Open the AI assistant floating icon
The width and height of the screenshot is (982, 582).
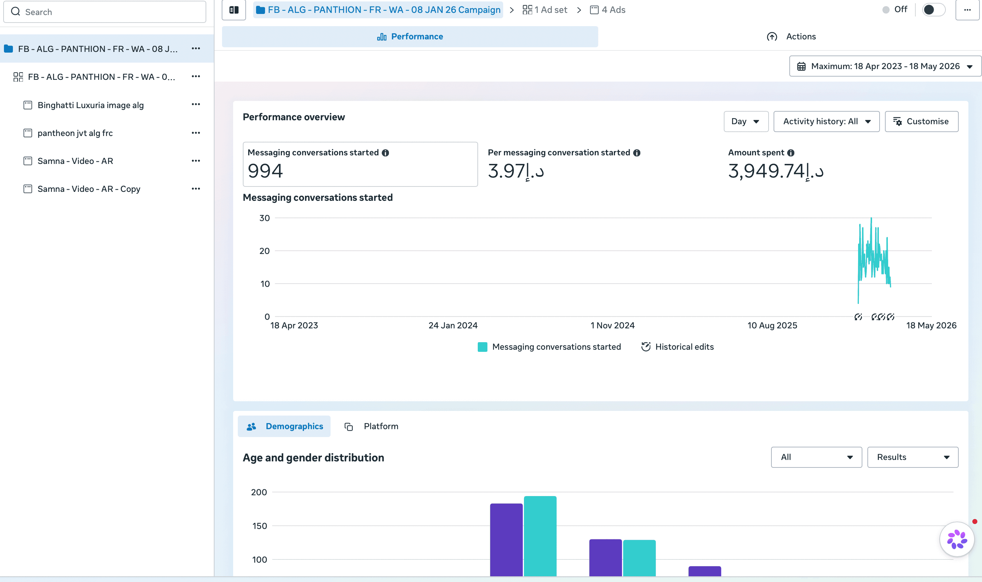click(x=957, y=539)
